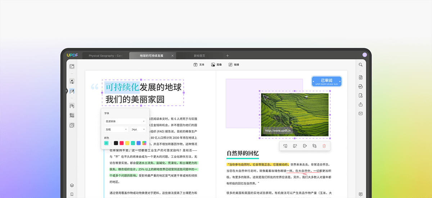Click the 图像 image tool button
Viewport: 432px width, 198px height.
(x=216, y=65)
